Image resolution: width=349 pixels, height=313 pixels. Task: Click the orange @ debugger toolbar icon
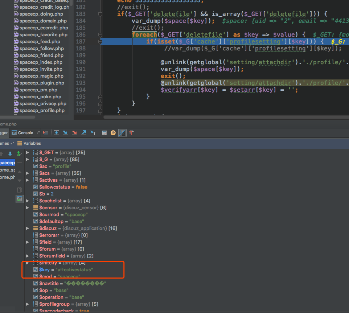point(113,133)
